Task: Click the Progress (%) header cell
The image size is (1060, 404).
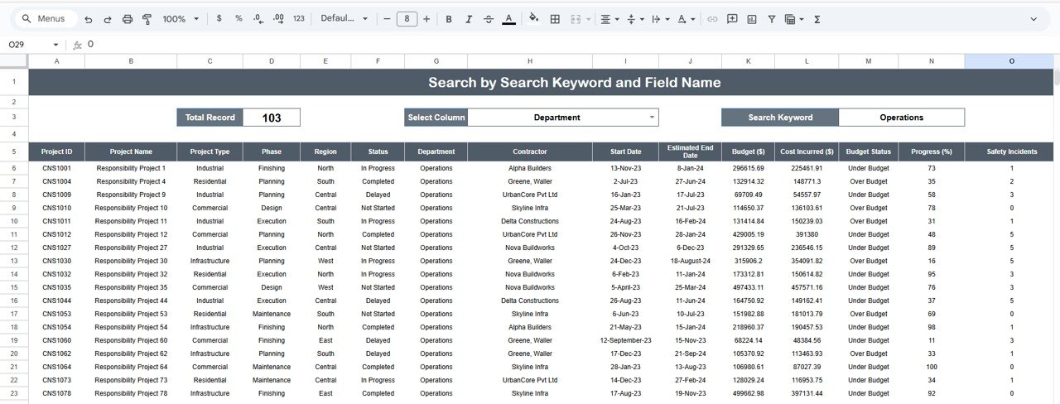Action: click(x=932, y=151)
